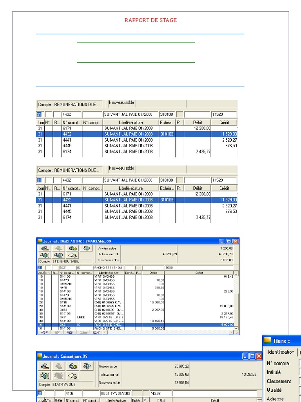Image resolution: width=301 pixels, height=402 pixels.
Task: Click left arrow of BMCI journal horizontal scrollbar
Action: pos(104,333)
